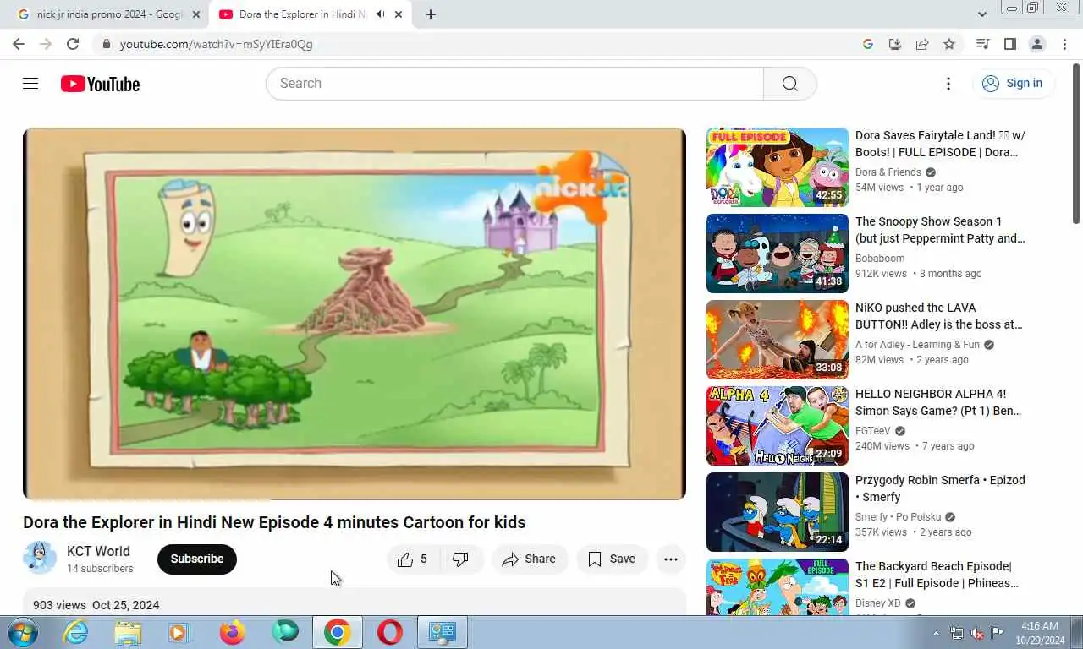Viewport: 1083px width, 649px height.
Task: Open YouTube settings three-dot menu
Action: coord(948,83)
